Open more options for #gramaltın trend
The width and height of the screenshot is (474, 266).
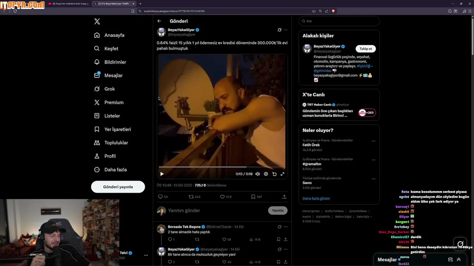(374, 160)
